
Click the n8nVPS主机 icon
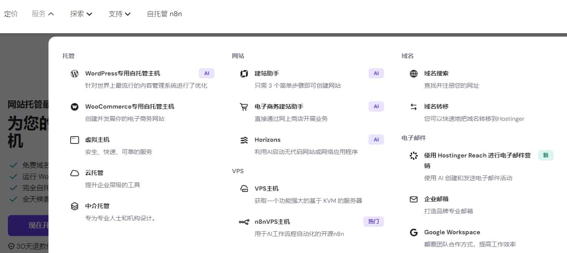(x=244, y=222)
